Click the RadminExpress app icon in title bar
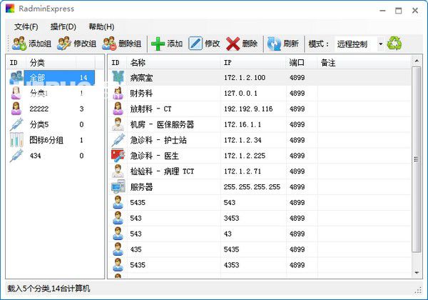Image resolution: width=428 pixels, height=300 pixels. pos(10,9)
